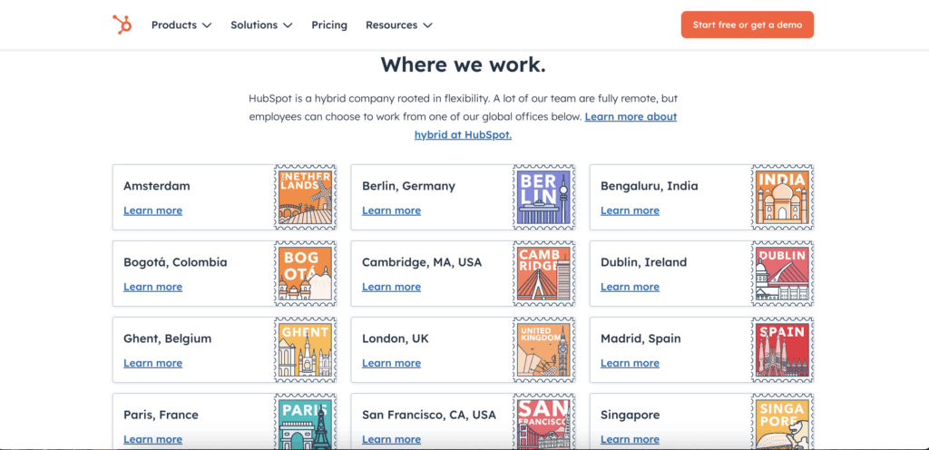Click Learn more under San Francisco, CA, USA
929x450 pixels.
(392, 439)
